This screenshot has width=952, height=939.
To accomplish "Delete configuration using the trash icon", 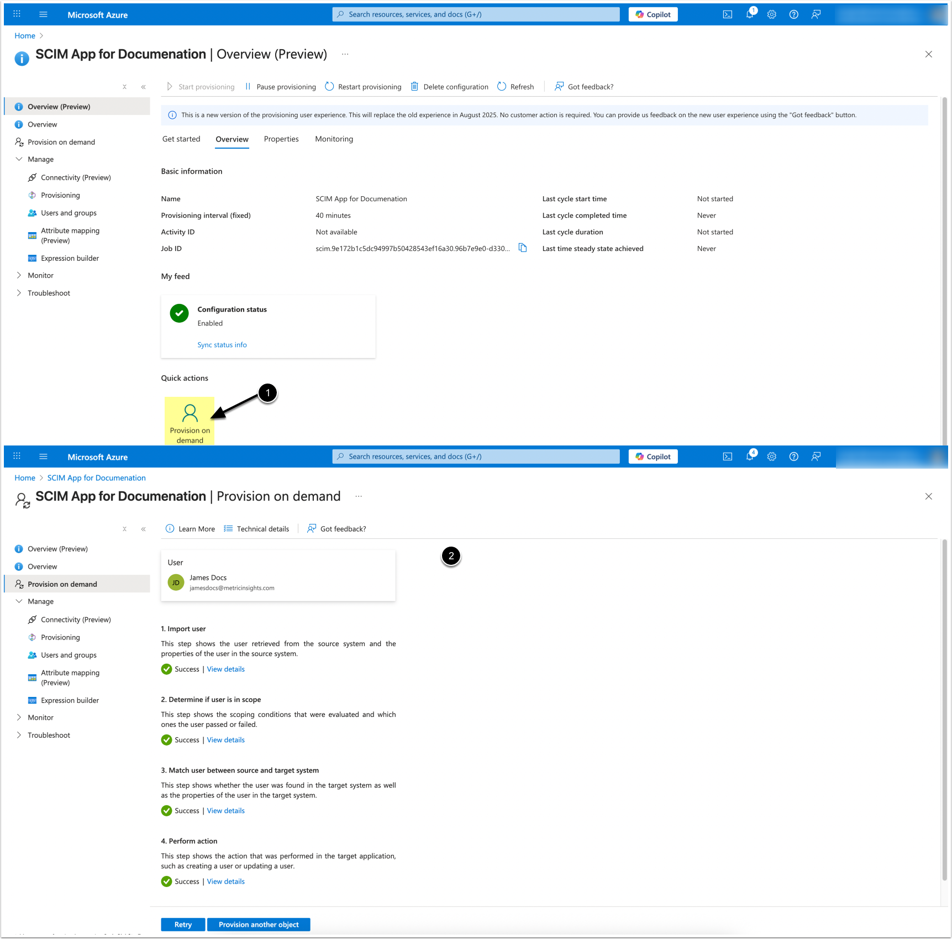I will coord(414,87).
